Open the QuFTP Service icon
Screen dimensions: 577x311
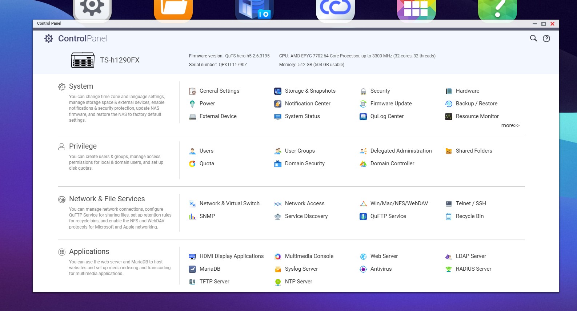[363, 217]
